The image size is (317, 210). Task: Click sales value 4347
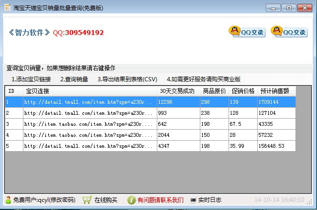pos(164,146)
